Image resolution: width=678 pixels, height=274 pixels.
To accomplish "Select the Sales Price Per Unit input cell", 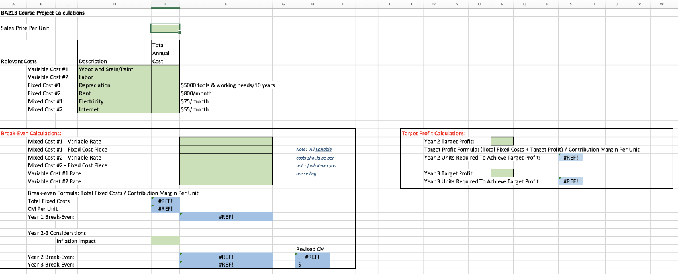I will point(165,28).
